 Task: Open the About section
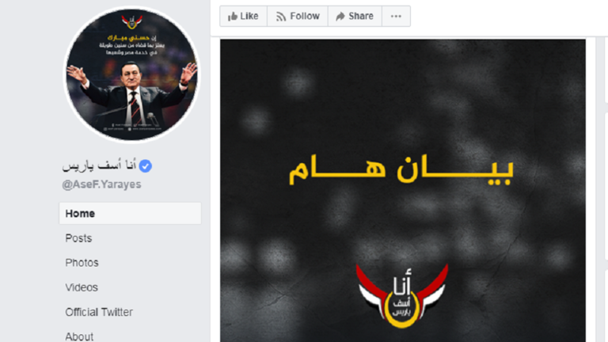pos(79,336)
